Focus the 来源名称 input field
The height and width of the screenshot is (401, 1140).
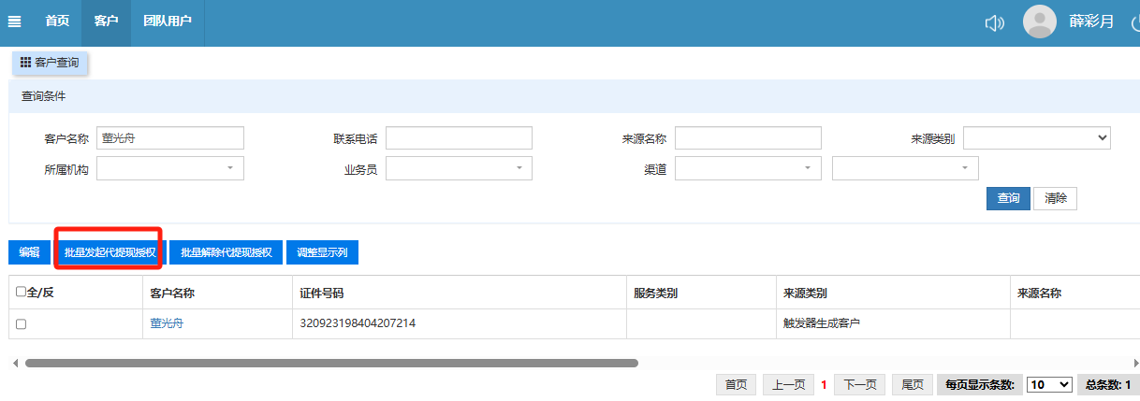click(x=748, y=138)
